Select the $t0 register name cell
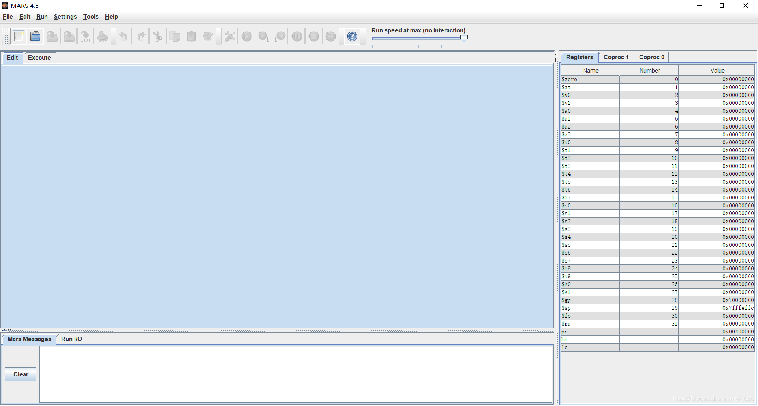Screen dimensions: 758x406 pos(590,142)
